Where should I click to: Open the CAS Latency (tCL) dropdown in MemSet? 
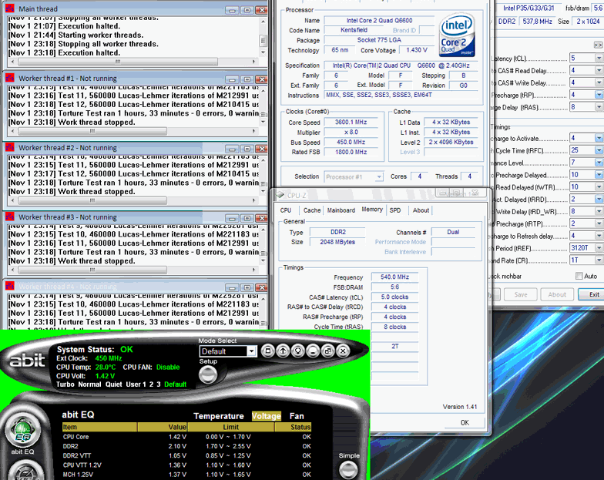[599, 58]
